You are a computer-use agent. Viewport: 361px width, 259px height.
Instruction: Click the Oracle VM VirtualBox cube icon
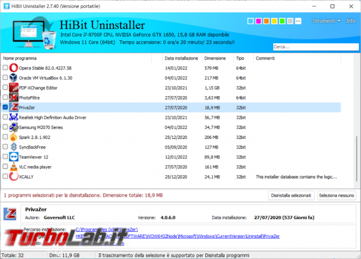(13, 78)
